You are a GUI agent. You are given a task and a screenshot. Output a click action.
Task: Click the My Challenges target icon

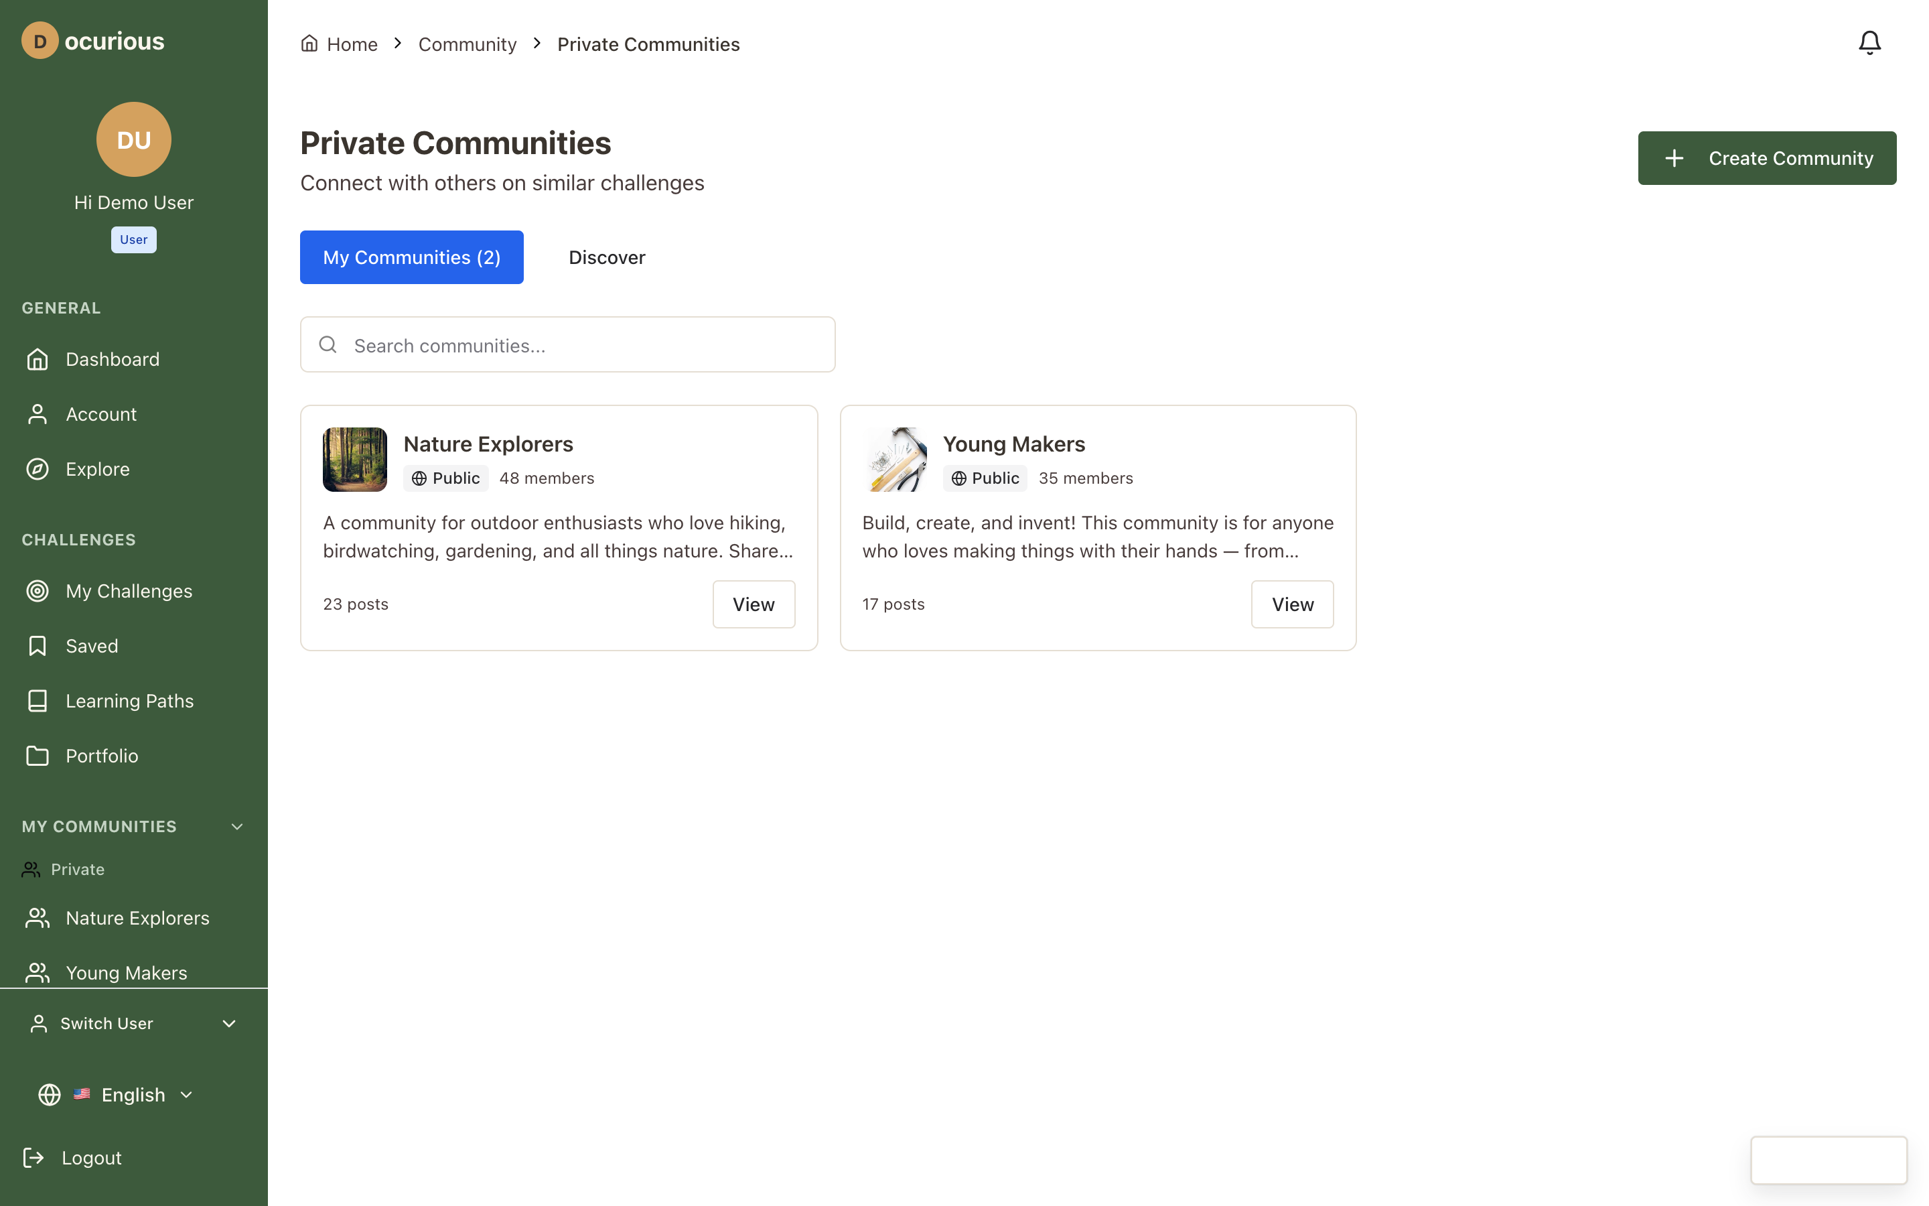[38, 590]
